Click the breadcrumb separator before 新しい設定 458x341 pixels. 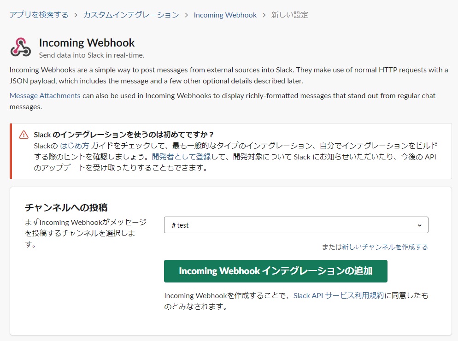point(264,15)
